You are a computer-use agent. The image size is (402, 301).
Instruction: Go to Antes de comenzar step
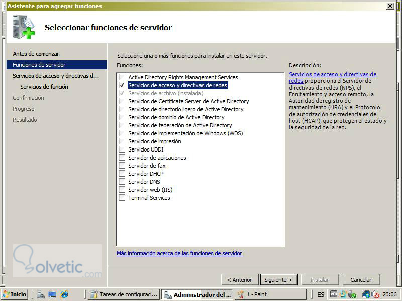(x=36, y=54)
